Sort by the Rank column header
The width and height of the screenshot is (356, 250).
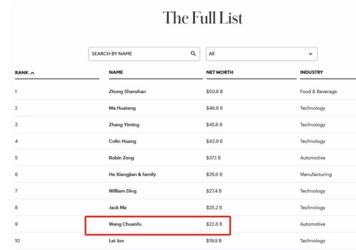pos(22,73)
